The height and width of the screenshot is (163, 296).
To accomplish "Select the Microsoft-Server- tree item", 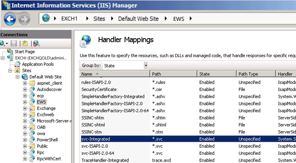I will tap(54, 121).
